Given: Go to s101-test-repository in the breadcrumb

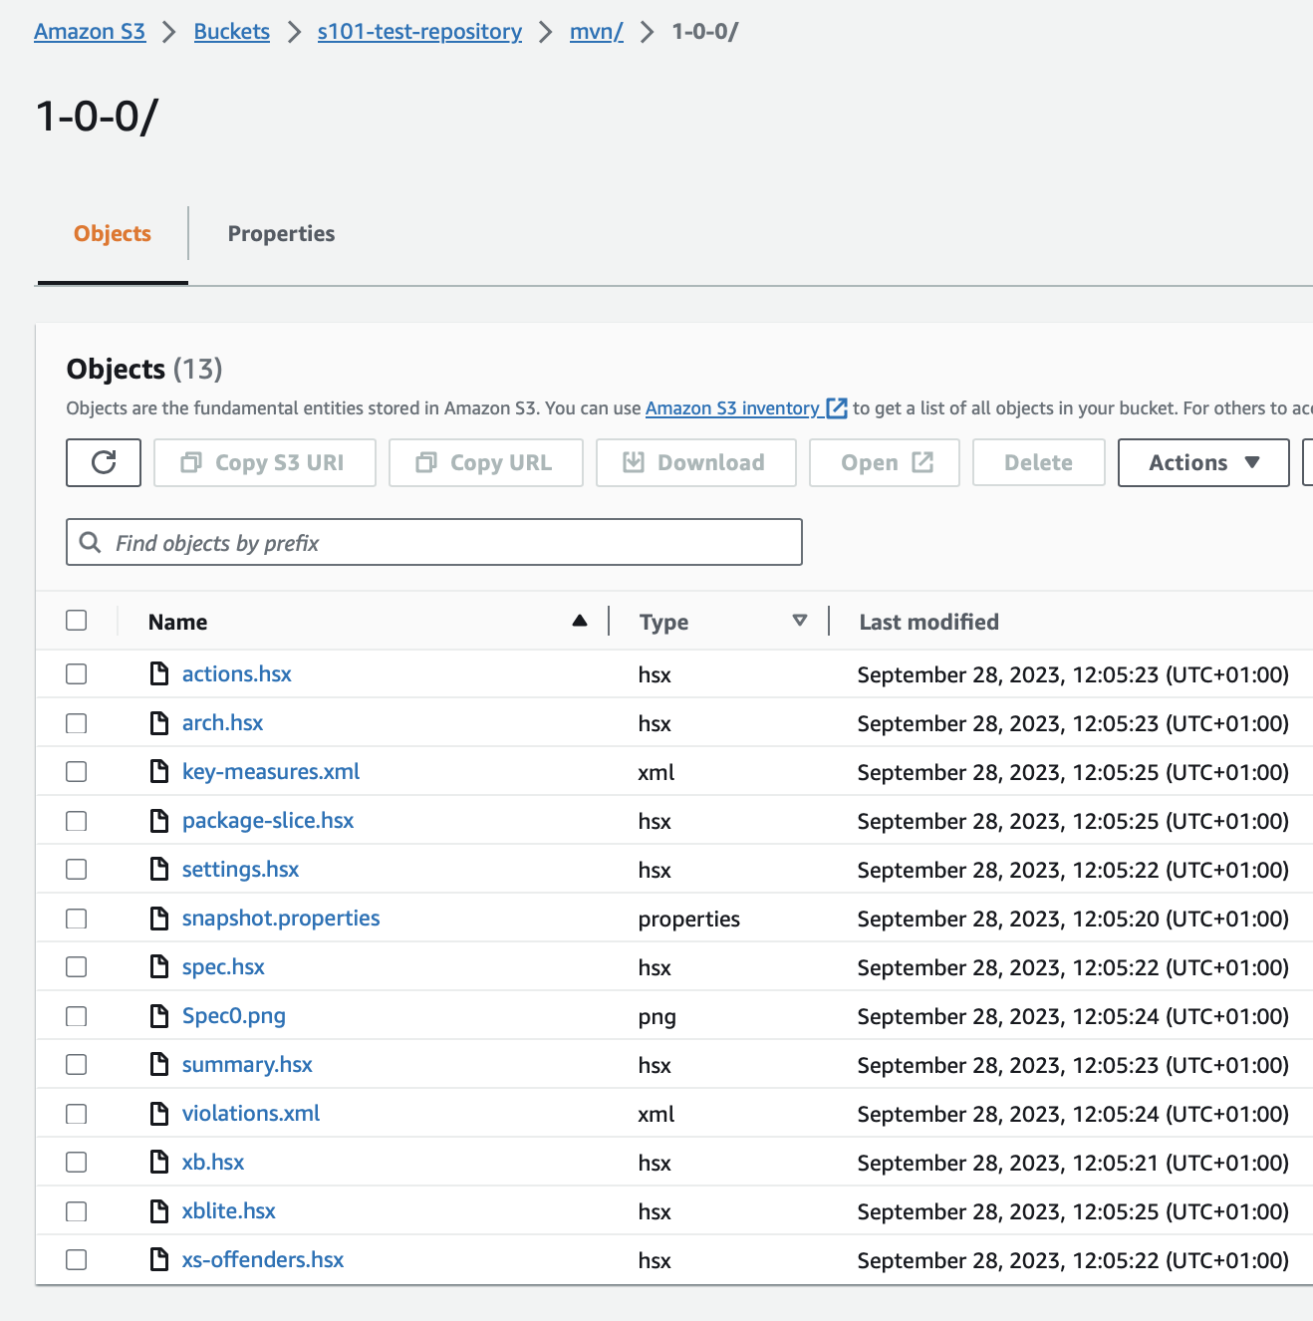Looking at the screenshot, I should 419,32.
